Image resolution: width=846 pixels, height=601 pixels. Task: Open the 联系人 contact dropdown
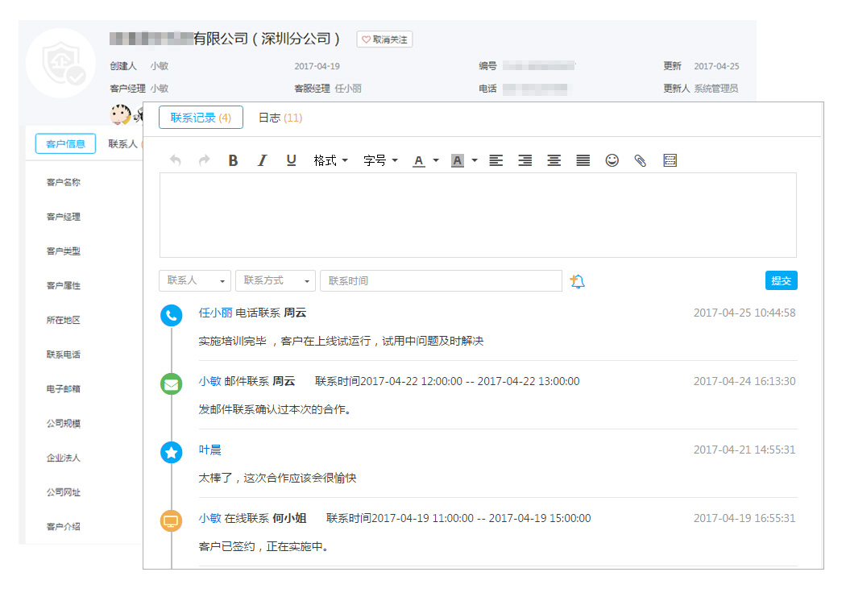click(195, 280)
